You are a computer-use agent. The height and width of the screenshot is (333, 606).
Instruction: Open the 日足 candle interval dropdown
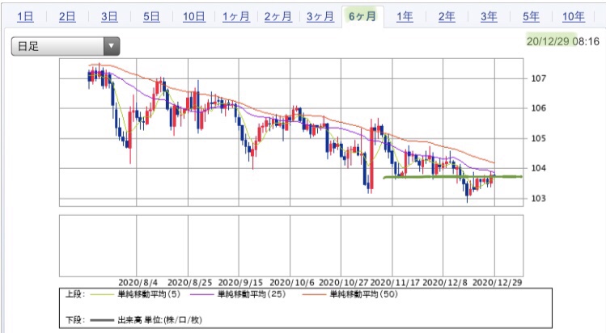pos(66,46)
